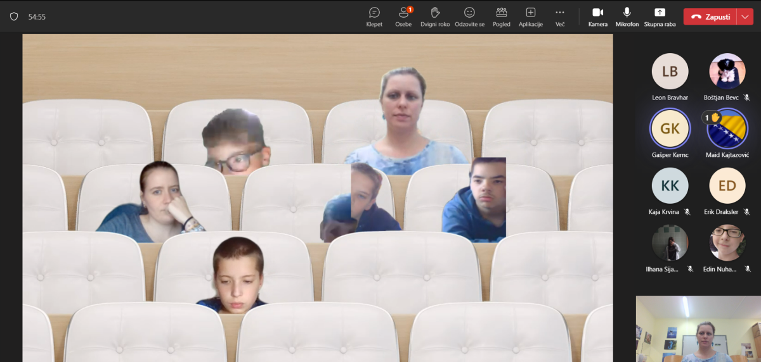Select Maid Kajtazović's flag avatar
Viewport: 761px width, 362px height.
click(727, 128)
